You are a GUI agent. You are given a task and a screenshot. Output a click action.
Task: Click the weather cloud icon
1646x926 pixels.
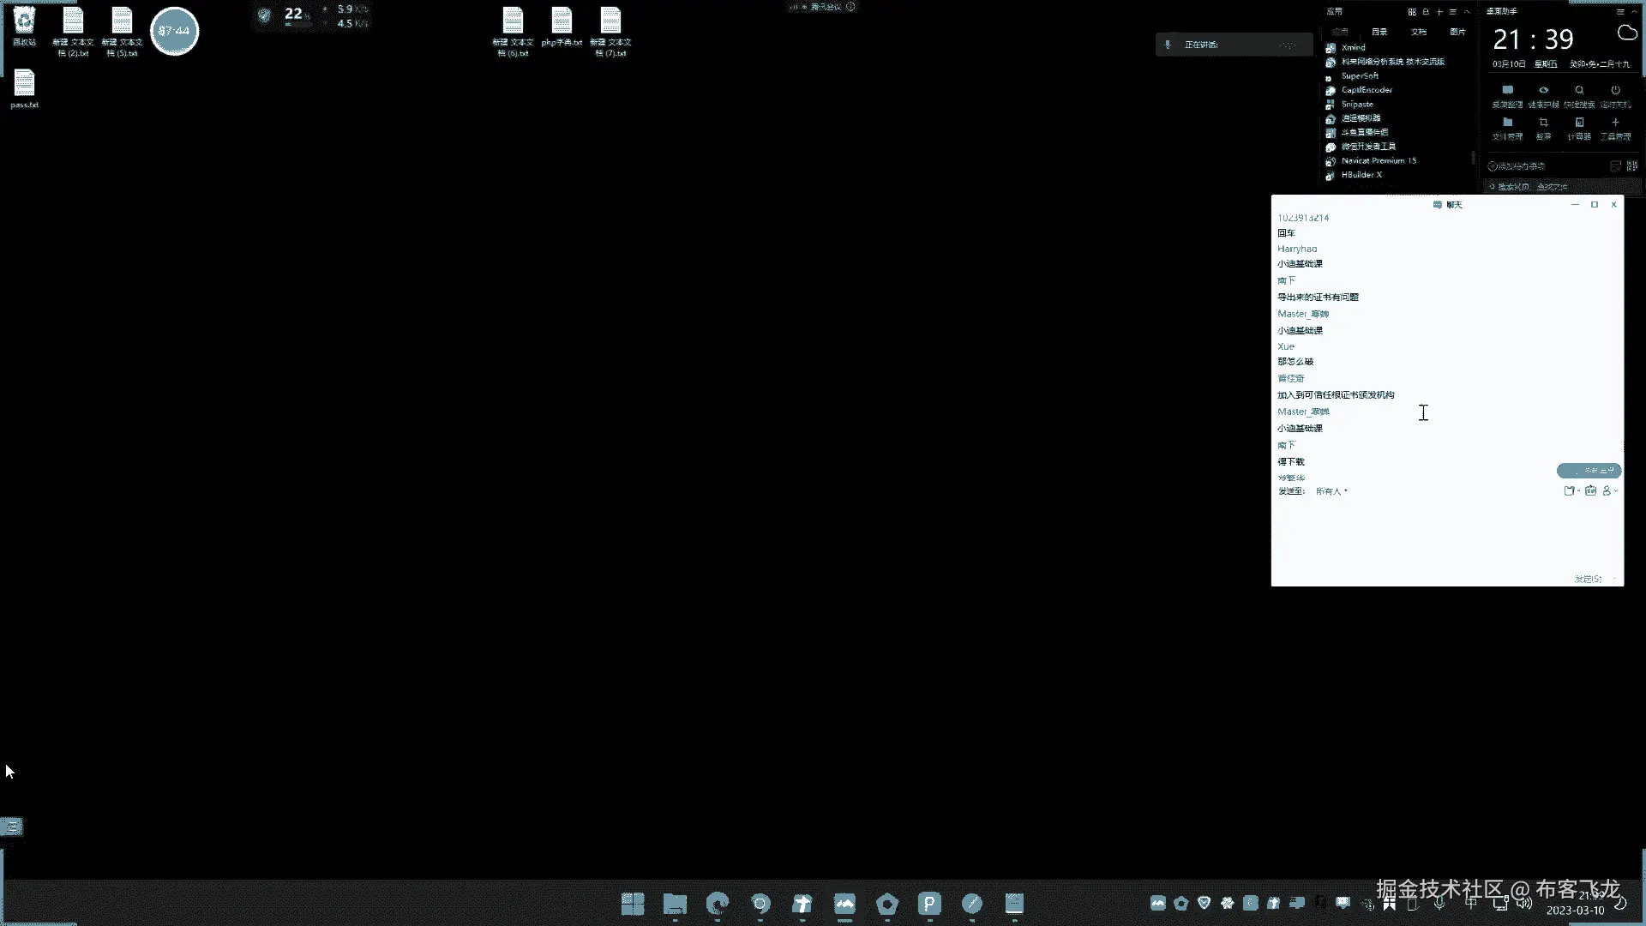(1626, 33)
